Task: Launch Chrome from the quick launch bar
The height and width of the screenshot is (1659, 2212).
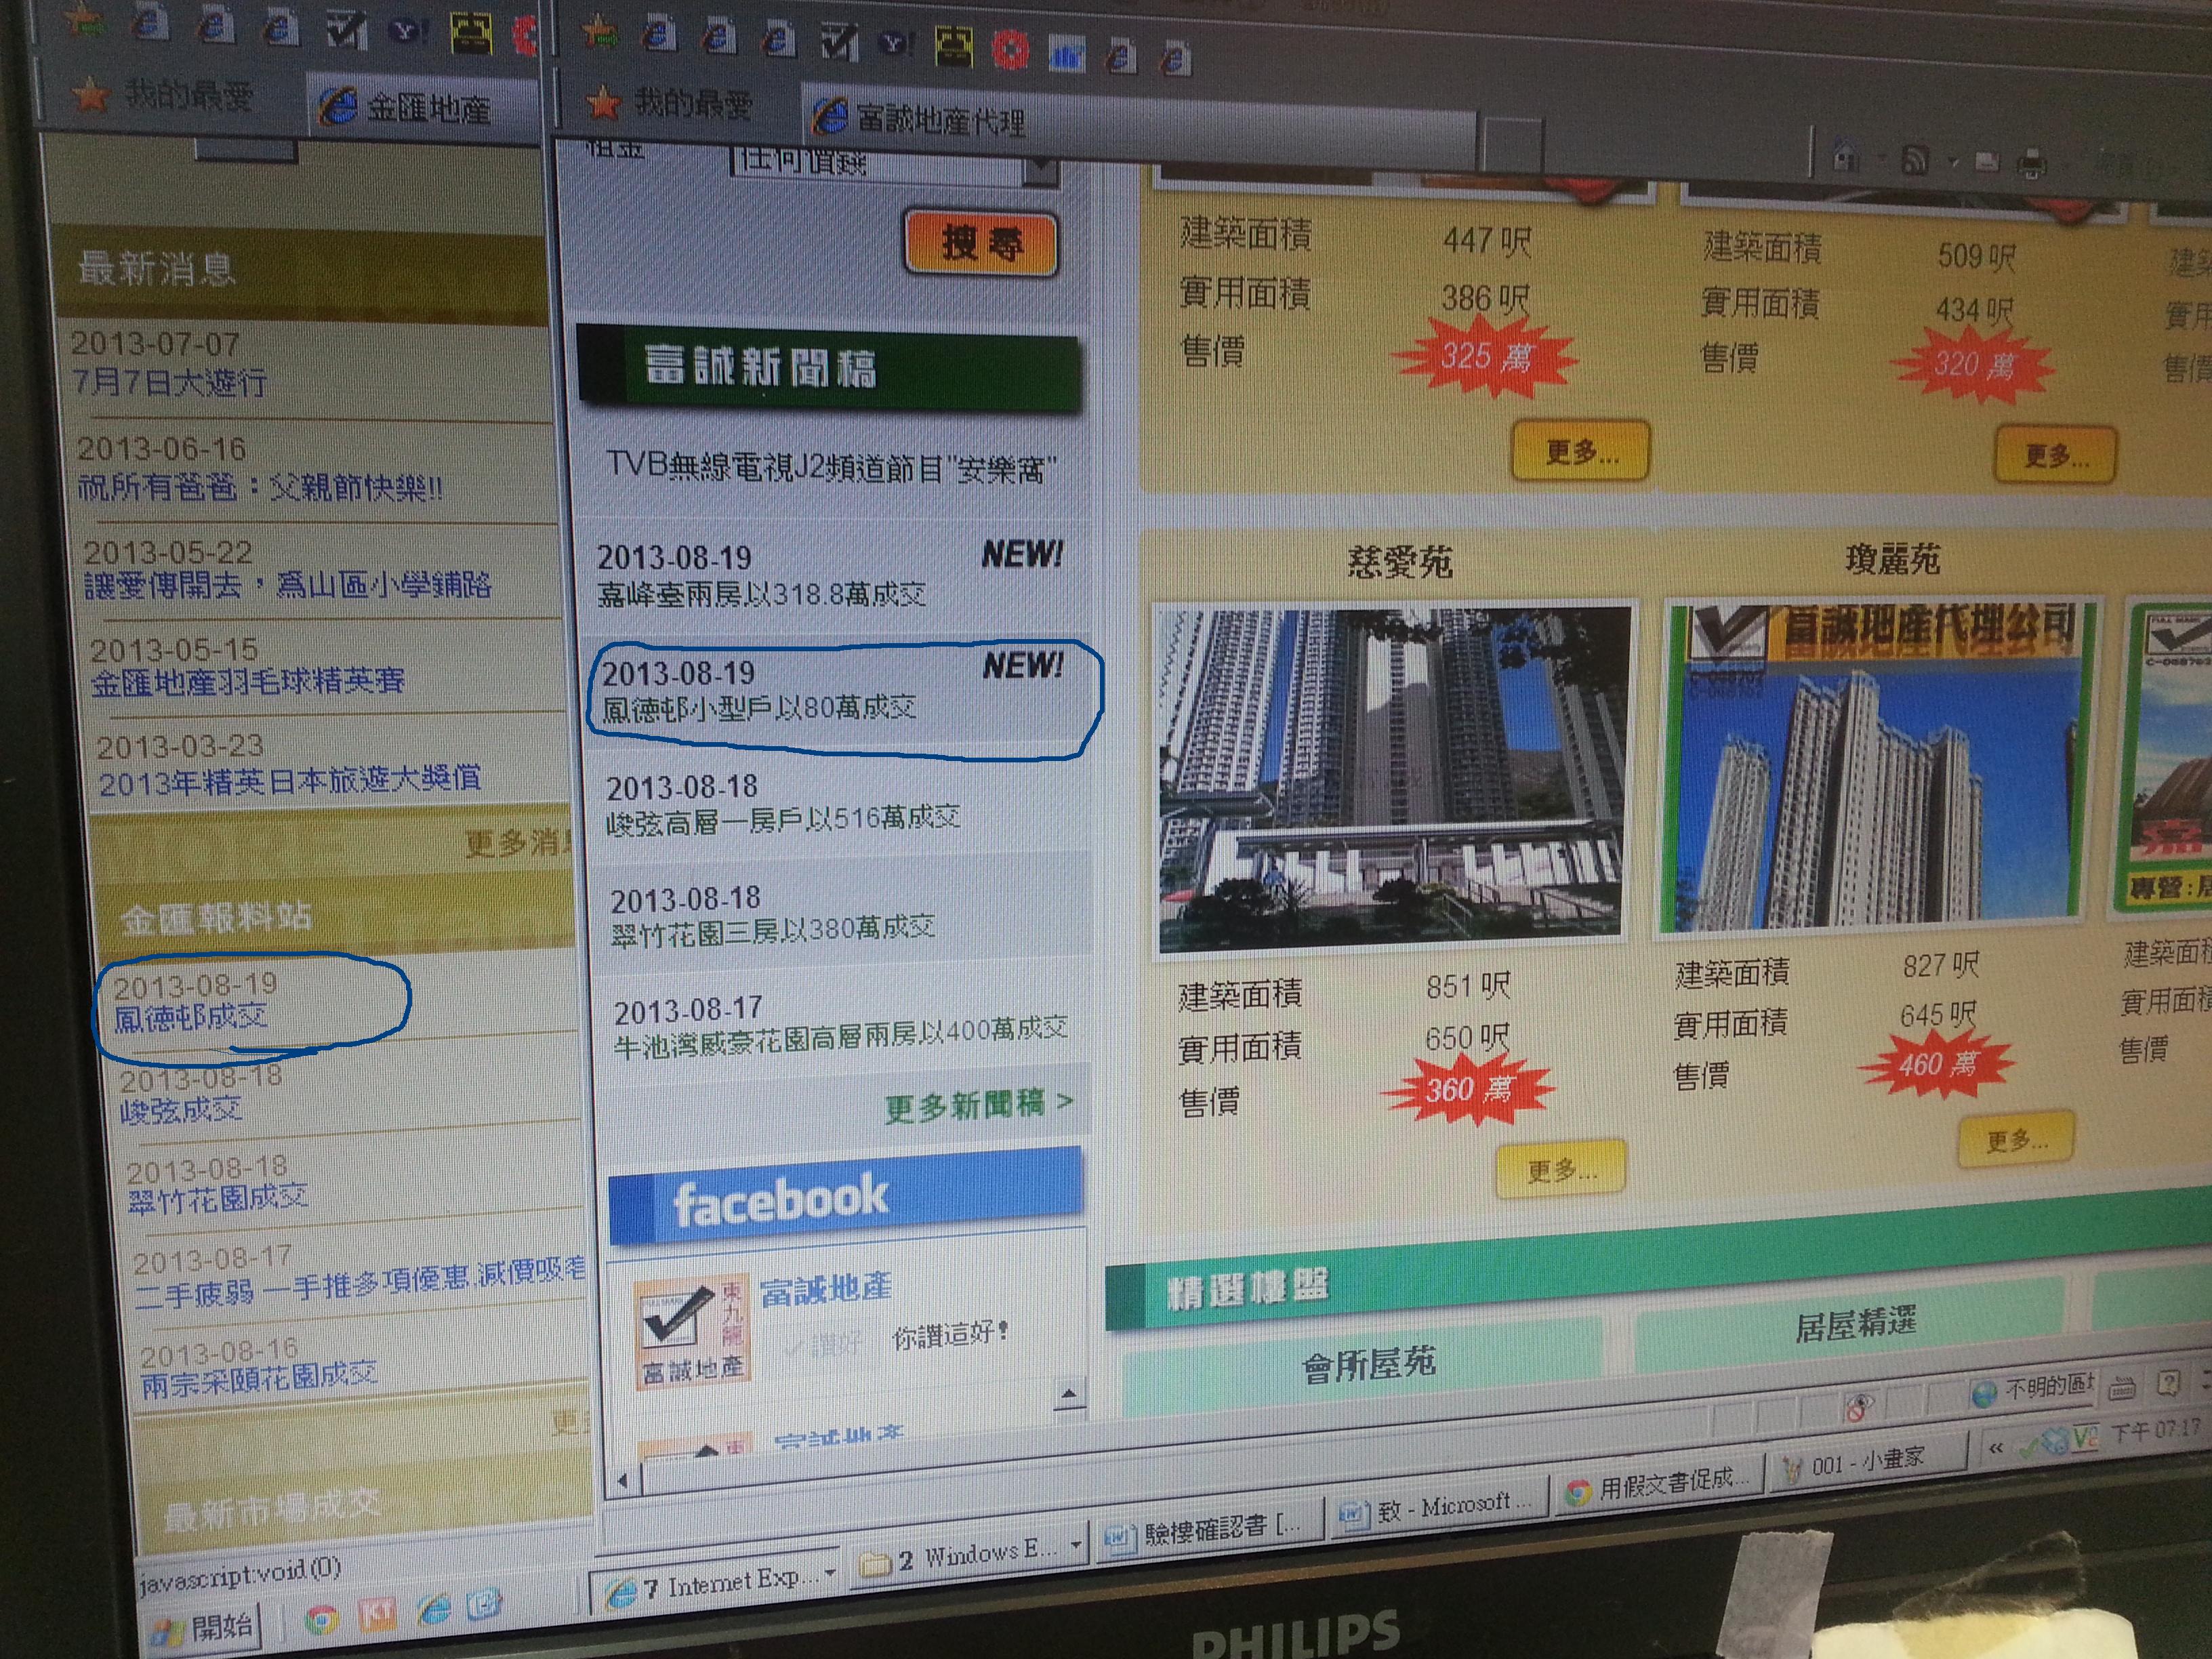Action: pos(320,1618)
